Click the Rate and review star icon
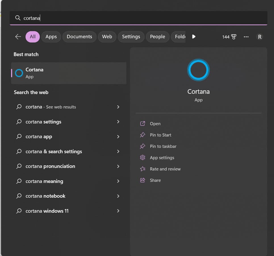274x256 pixels. point(143,169)
